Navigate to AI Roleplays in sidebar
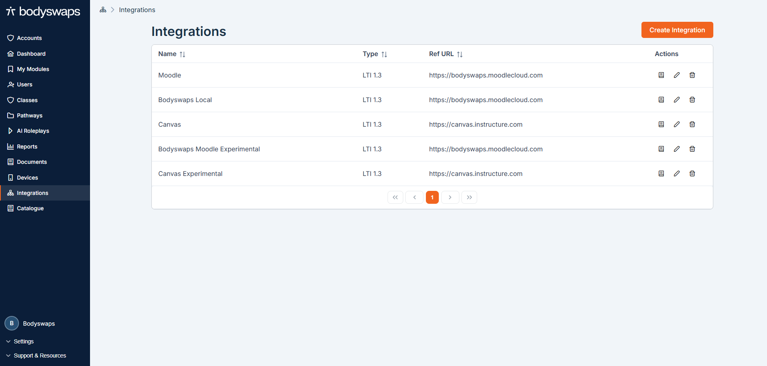 (x=33, y=131)
